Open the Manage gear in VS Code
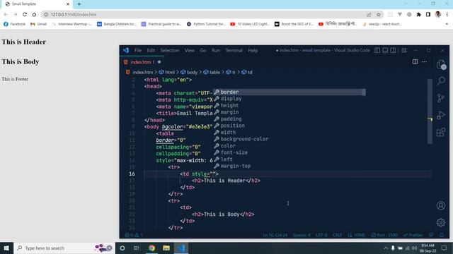The height and width of the screenshot is (254, 453). [441, 222]
